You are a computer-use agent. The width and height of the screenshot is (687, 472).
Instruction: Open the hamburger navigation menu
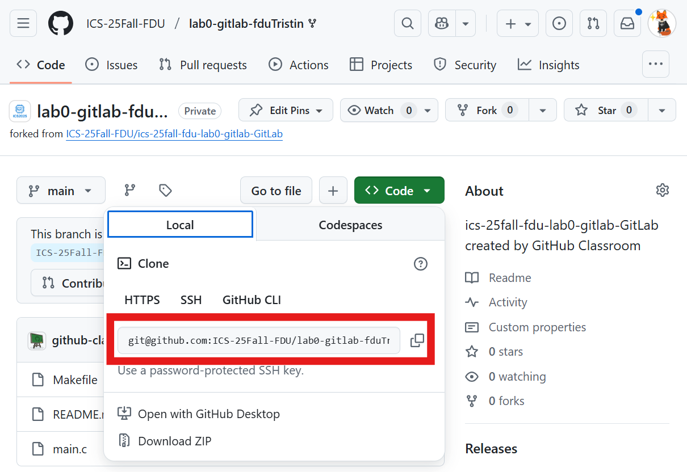(x=23, y=23)
